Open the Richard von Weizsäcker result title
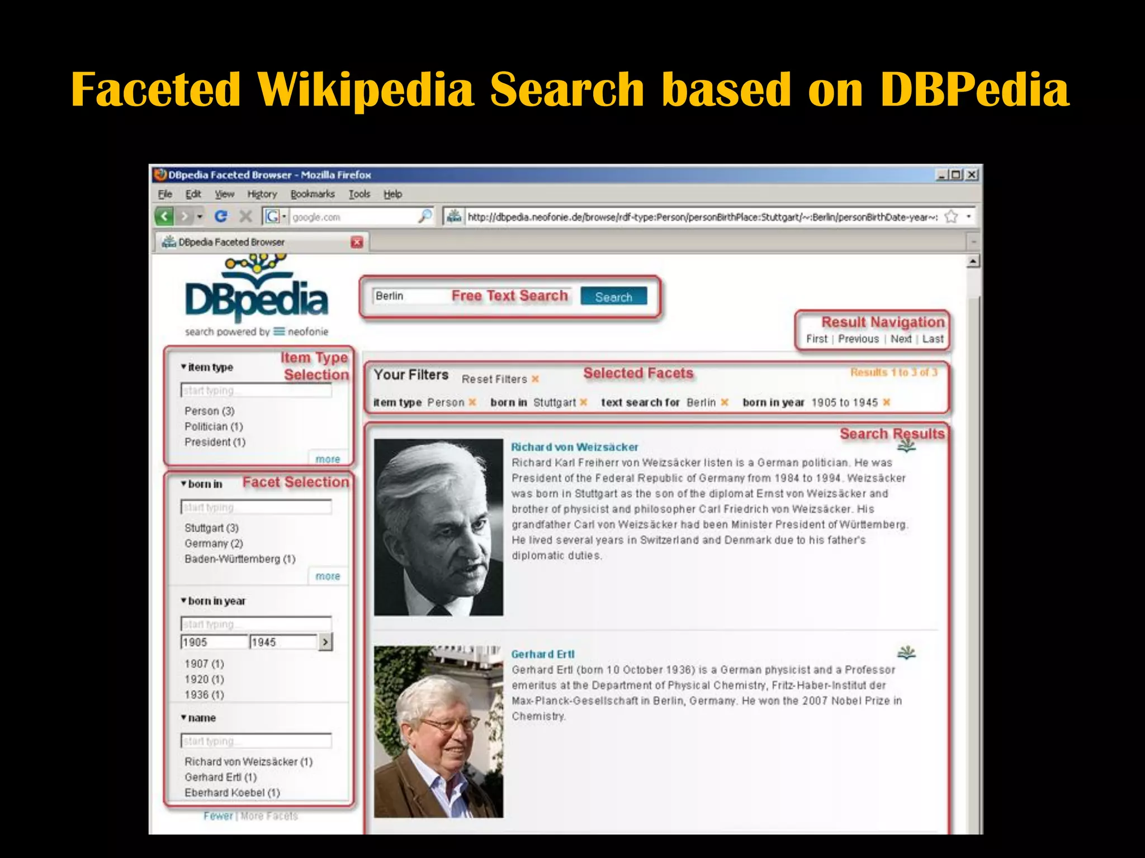This screenshot has width=1145, height=858. click(574, 447)
